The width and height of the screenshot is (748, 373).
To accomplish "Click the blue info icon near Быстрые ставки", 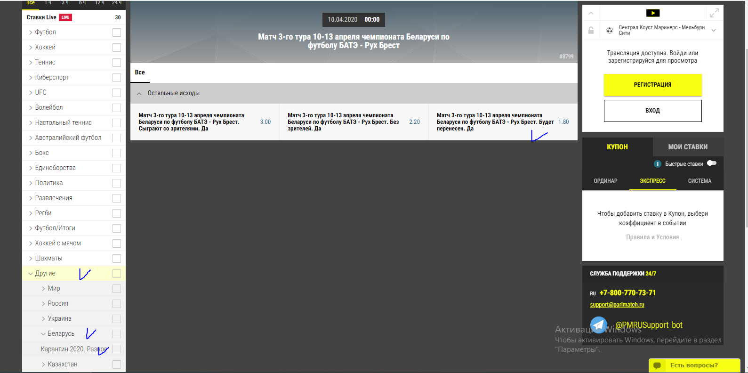I will tap(658, 164).
